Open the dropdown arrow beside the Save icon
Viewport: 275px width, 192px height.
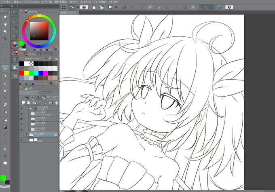click(116, 7)
